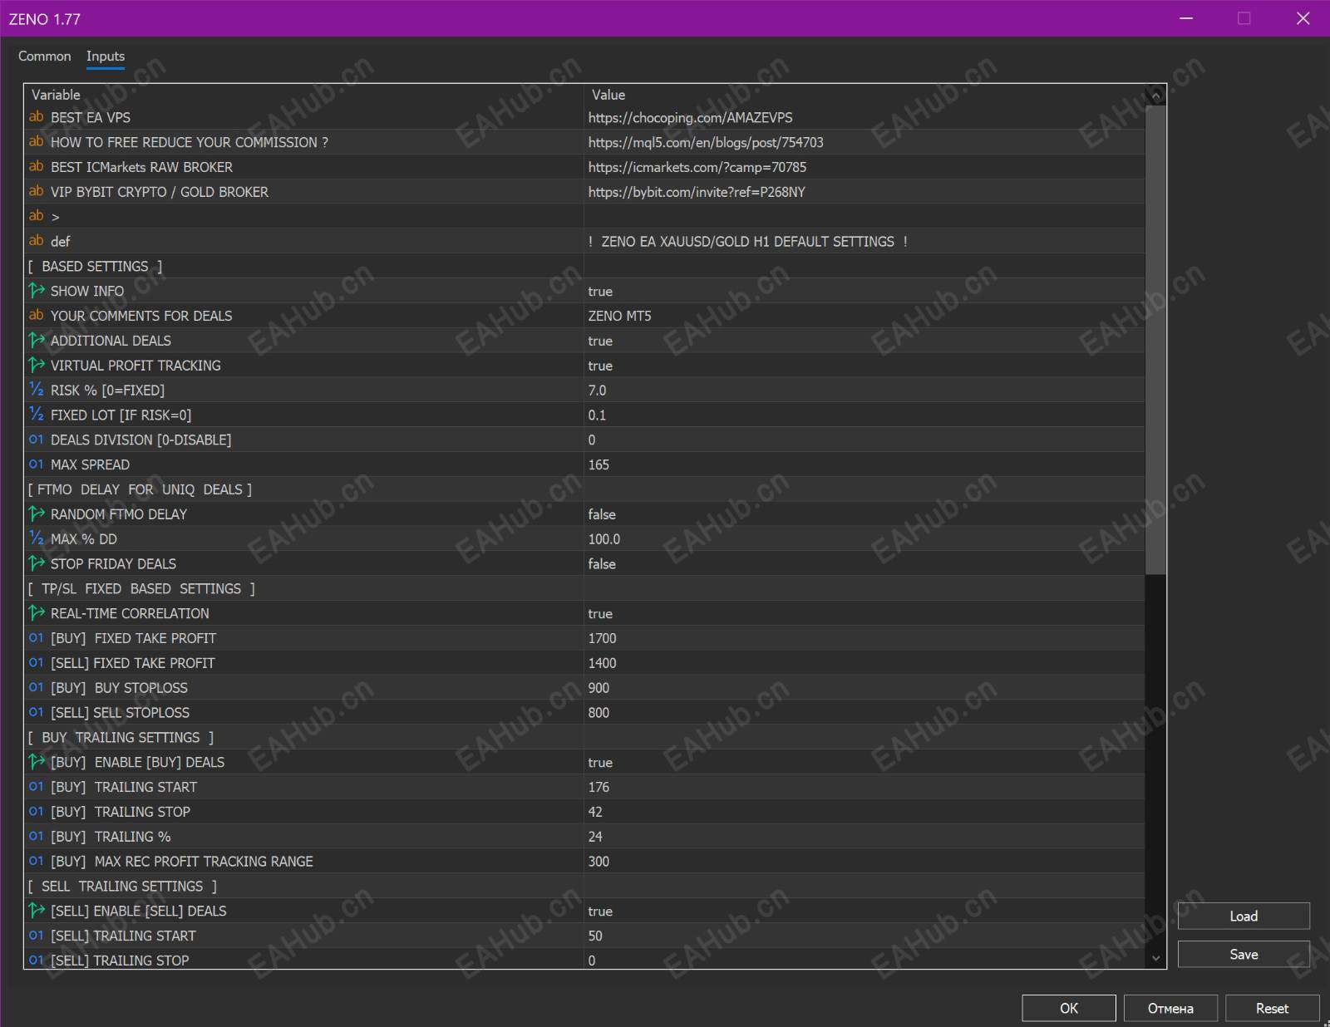Image resolution: width=1330 pixels, height=1027 pixels.
Task: Select the icmarkets.com/?camp=70785 value cell
Action: [x=864, y=167]
